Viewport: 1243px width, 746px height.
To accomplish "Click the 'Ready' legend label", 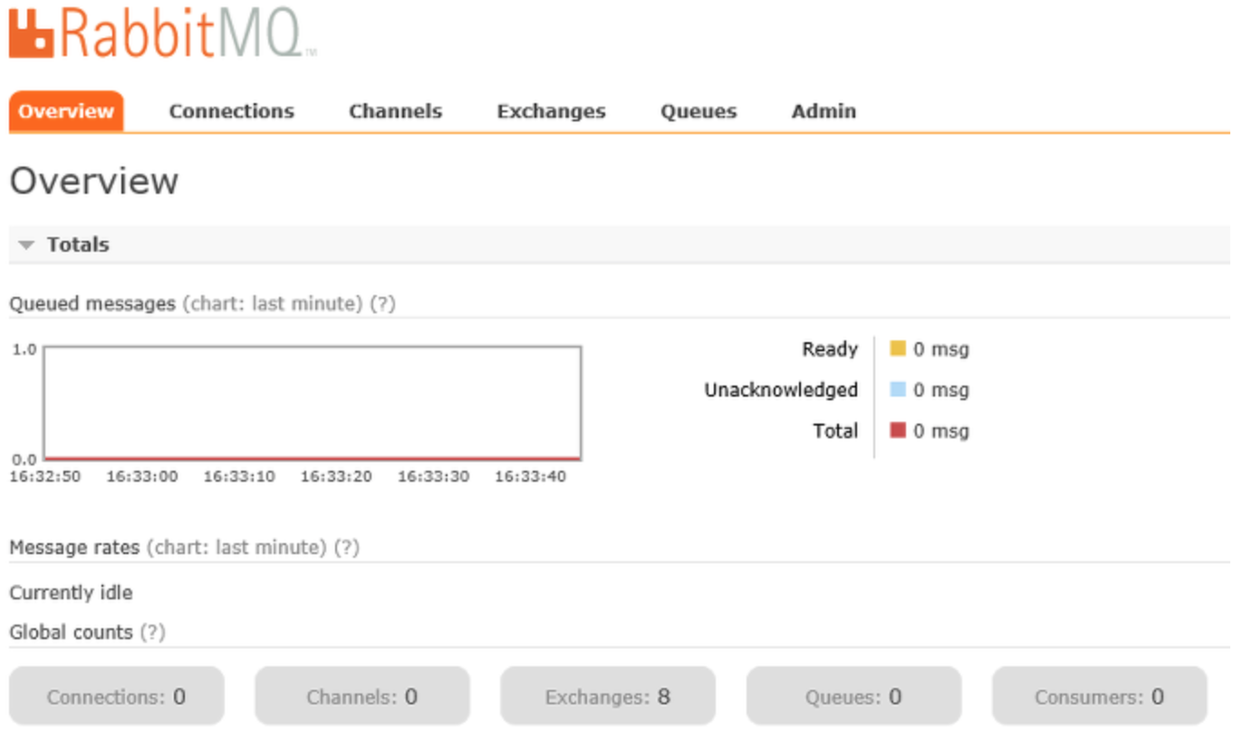I will pyautogui.click(x=830, y=349).
